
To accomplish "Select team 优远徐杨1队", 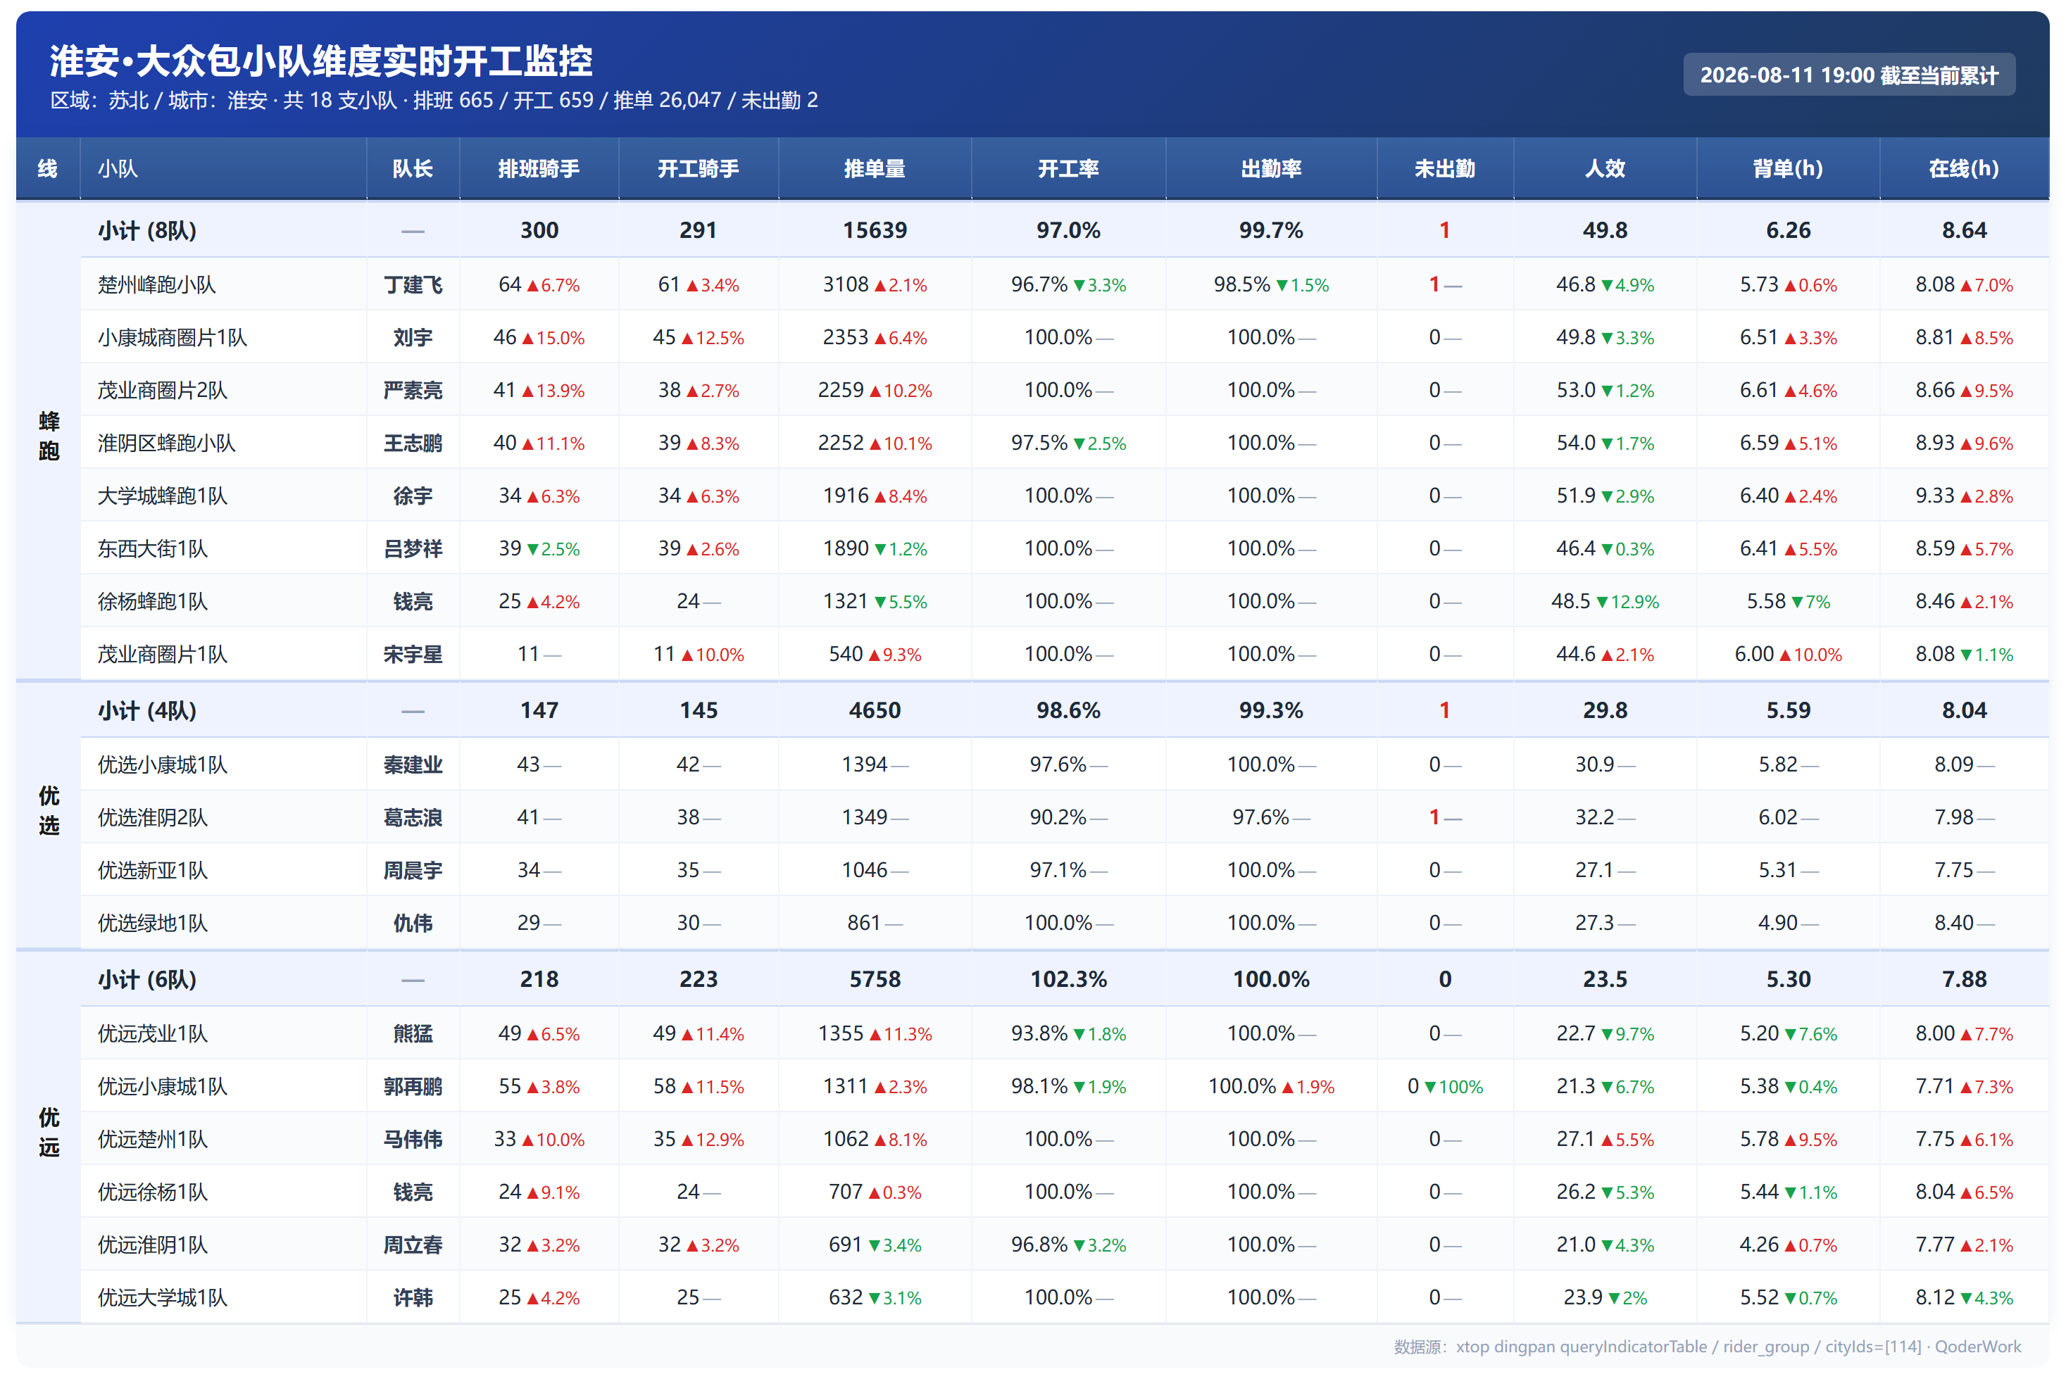I will point(152,1192).
